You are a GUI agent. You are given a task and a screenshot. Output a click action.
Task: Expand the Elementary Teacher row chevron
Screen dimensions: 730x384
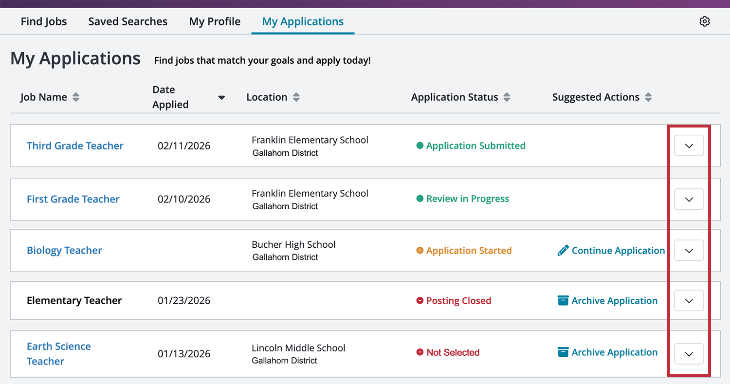pyautogui.click(x=689, y=300)
